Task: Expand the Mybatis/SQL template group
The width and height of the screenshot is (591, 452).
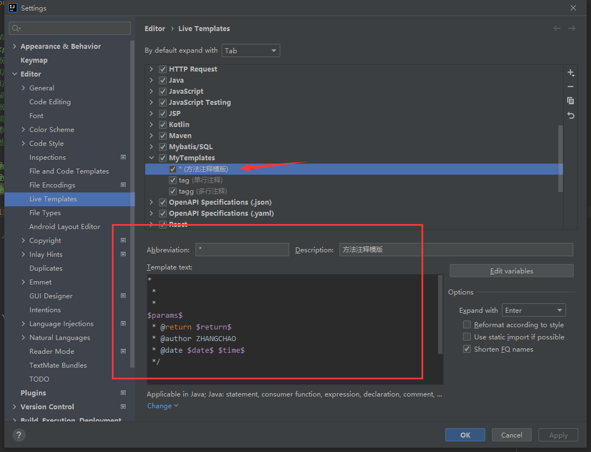Action: (x=152, y=147)
